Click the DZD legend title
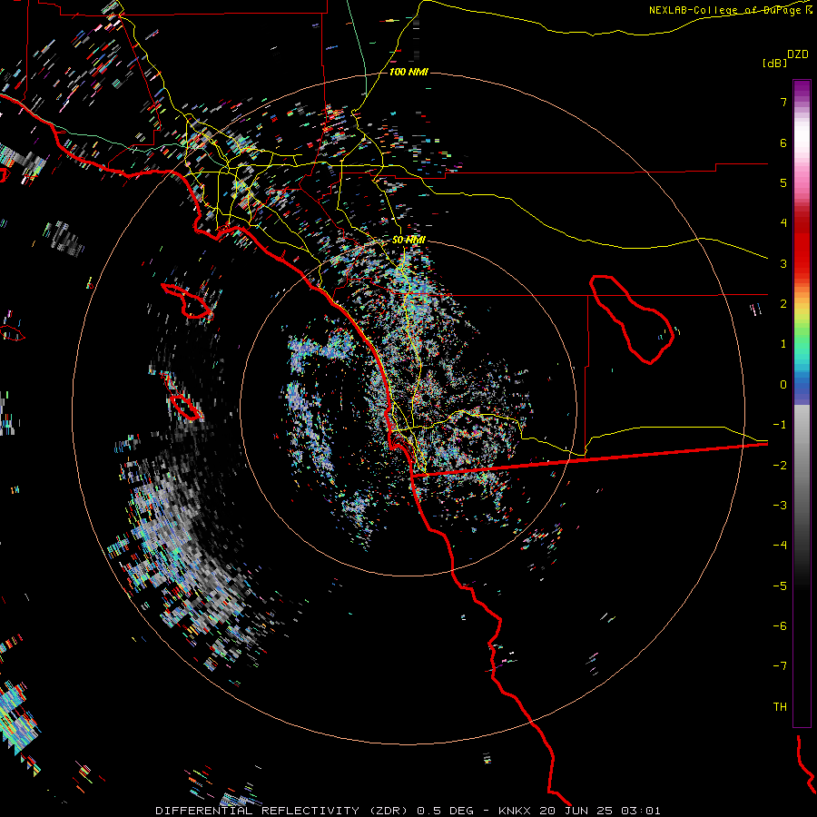817x817 pixels. click(x=797, y=54)
